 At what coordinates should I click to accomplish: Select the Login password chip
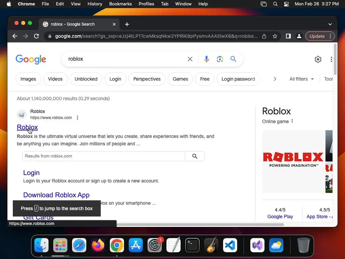[238, 79]
